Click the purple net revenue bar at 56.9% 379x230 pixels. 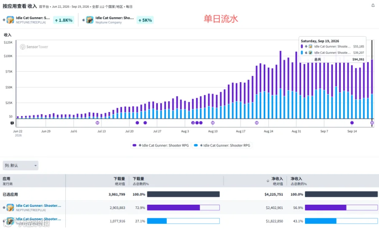(326, 208)
